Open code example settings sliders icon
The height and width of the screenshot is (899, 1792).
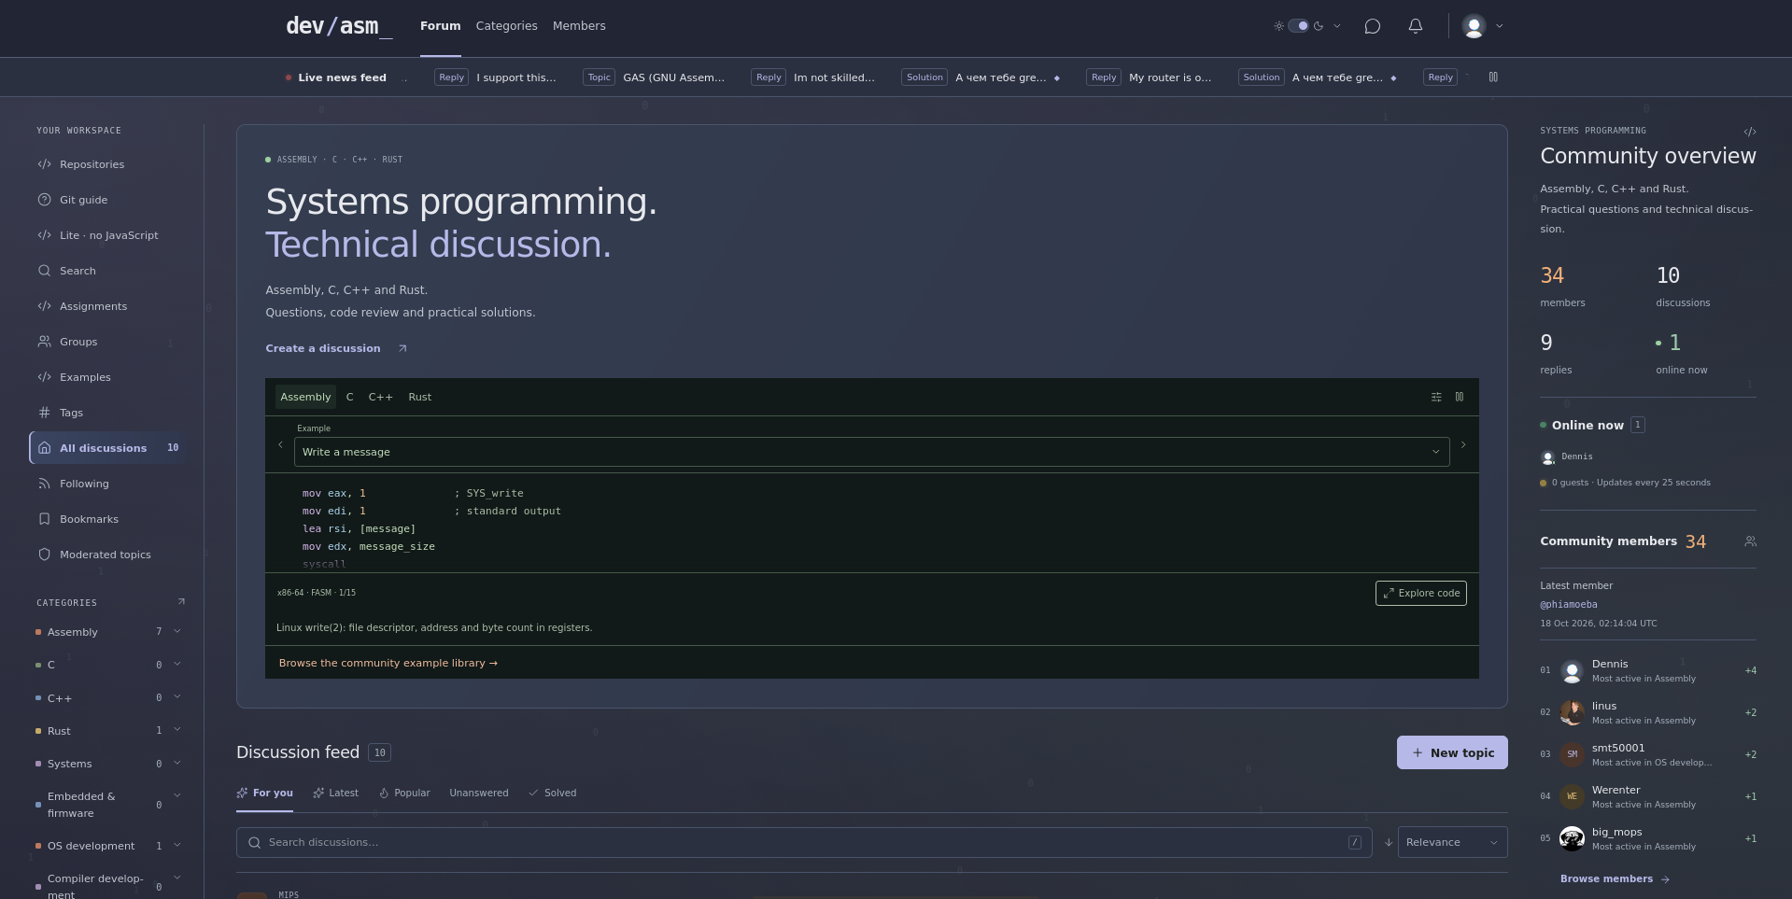click(1436, 397)
